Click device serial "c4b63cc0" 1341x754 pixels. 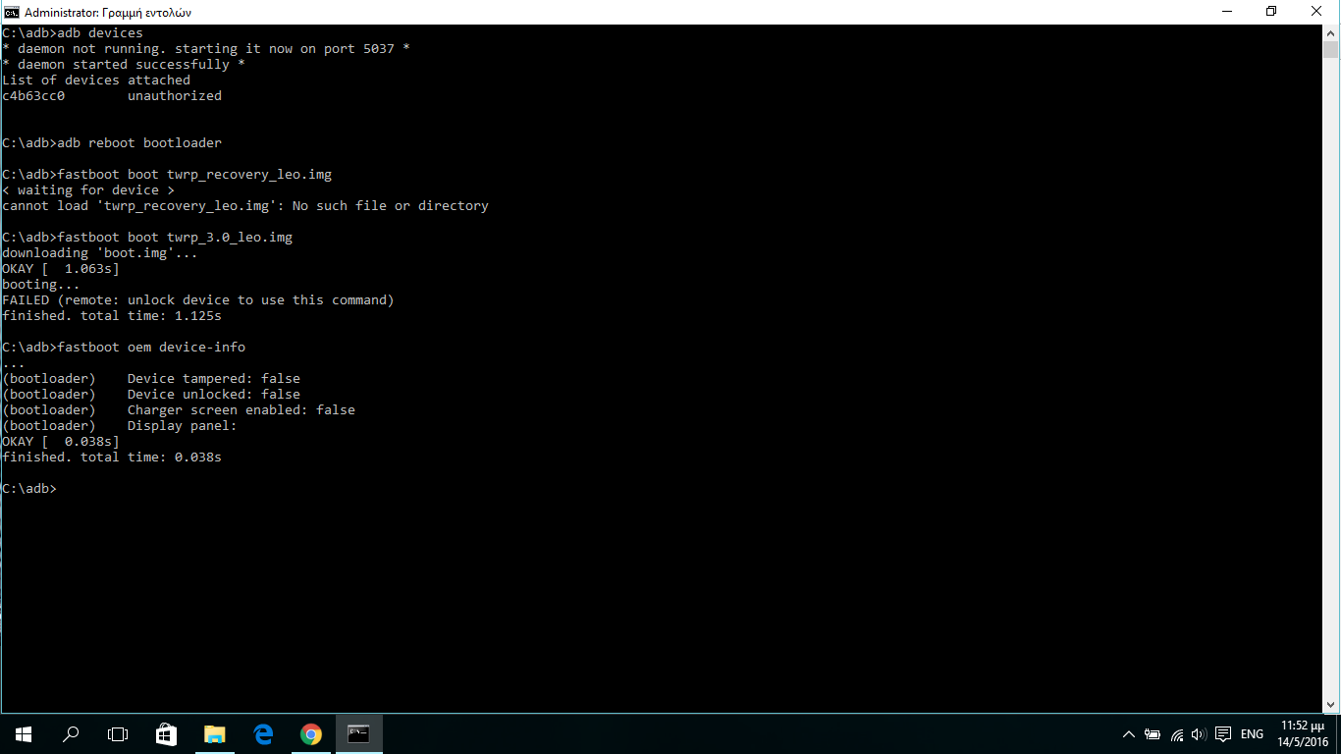(33, 96)
